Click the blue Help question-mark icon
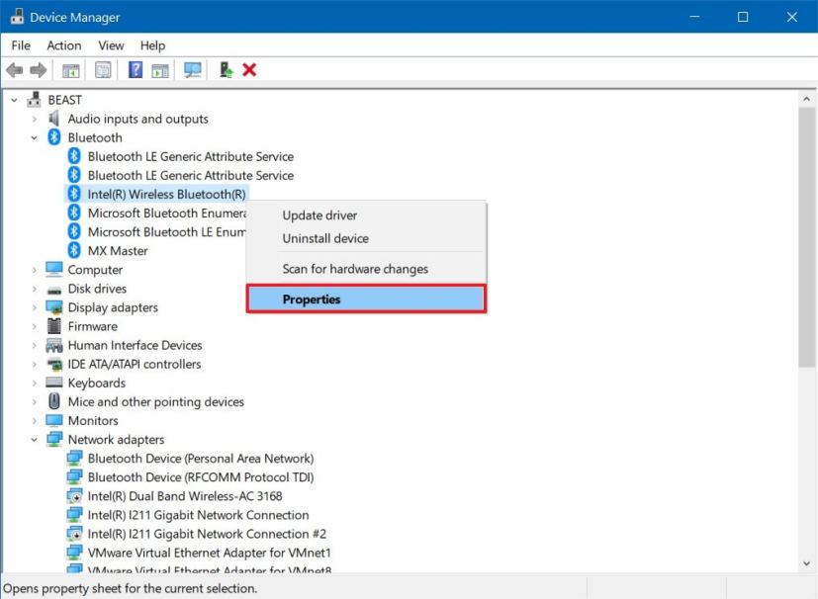Viewport: 818px width, 599px height. click(136, 69)
